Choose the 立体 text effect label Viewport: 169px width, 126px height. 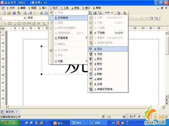point(100,69)
